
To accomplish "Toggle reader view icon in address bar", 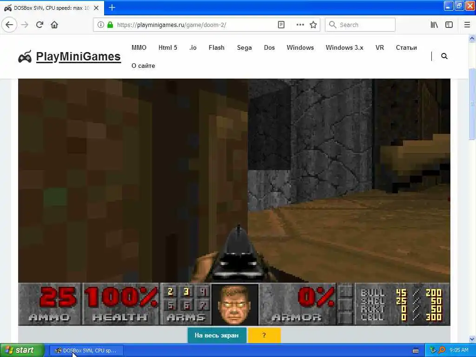I will (281, 25).
